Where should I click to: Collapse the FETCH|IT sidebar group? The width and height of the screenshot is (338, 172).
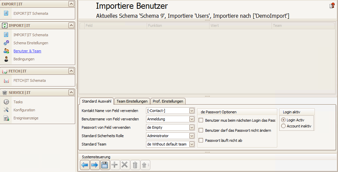[71, 71]
